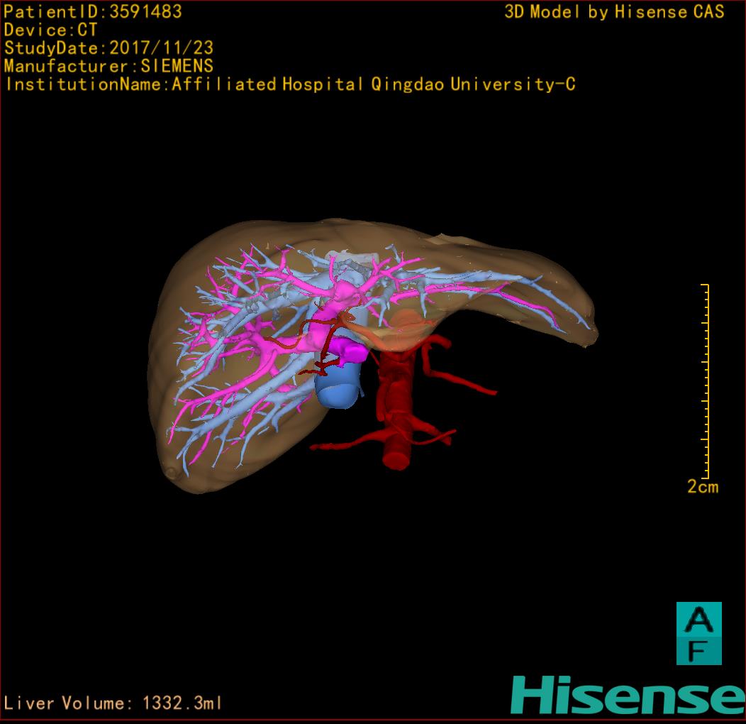Click the red aorta in the 3D model

(x=396, y=410)
